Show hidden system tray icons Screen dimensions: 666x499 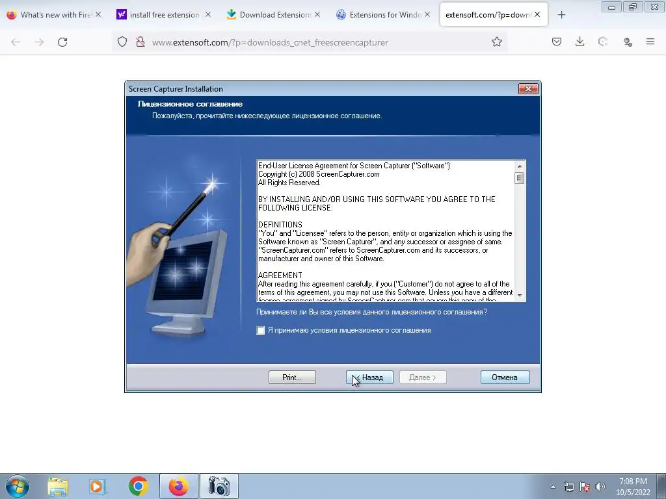(553, 487)
